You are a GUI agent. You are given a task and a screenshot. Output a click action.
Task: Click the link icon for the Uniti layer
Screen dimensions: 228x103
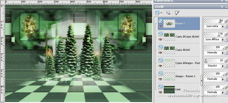[226, 87]
